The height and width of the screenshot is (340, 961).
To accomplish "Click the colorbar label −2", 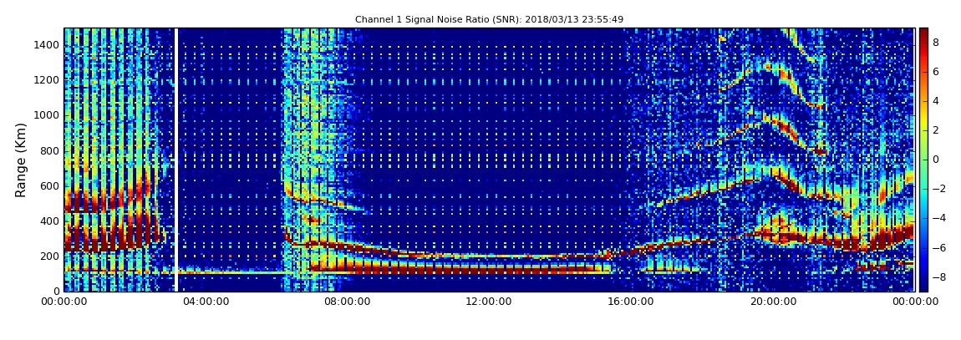I will pos(938,189).
